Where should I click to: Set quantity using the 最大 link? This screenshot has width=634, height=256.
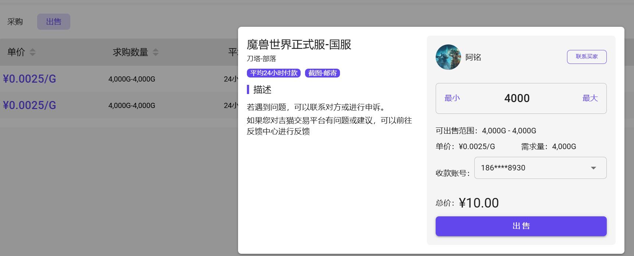point(590,98)
